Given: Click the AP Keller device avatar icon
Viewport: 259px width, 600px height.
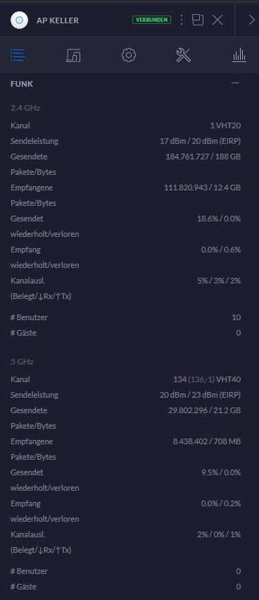Looking at the screenshot, I should tap(19, 20).
